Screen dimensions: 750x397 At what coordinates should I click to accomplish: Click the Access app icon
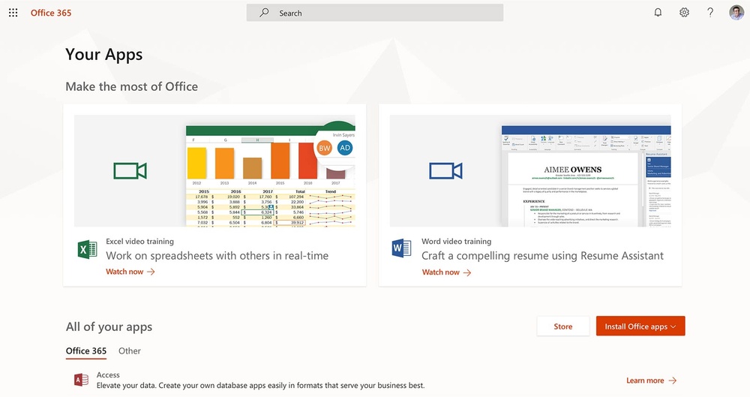tap(81, 380)
